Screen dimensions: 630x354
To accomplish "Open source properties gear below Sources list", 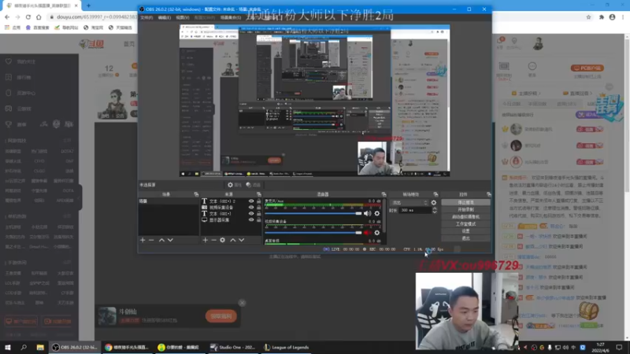I will (223, 240).
